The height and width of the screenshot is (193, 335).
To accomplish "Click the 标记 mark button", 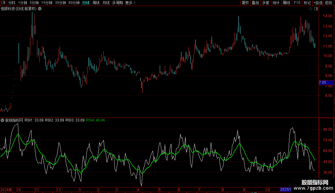I will click(307, 3).
